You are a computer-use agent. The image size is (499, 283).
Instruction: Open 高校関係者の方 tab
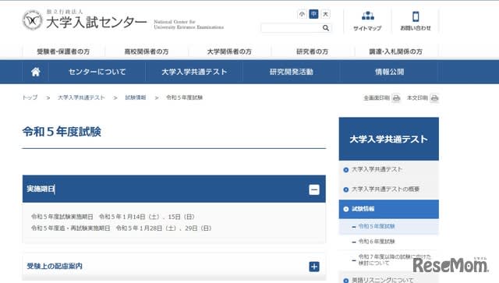click(147, 51)
